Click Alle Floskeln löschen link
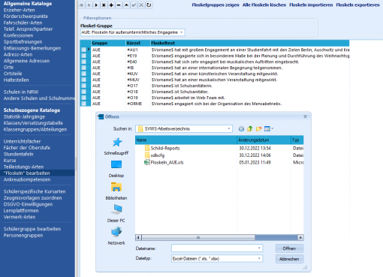Image resolution: width=383 pixels, height=277 pixels. [264, 5]
